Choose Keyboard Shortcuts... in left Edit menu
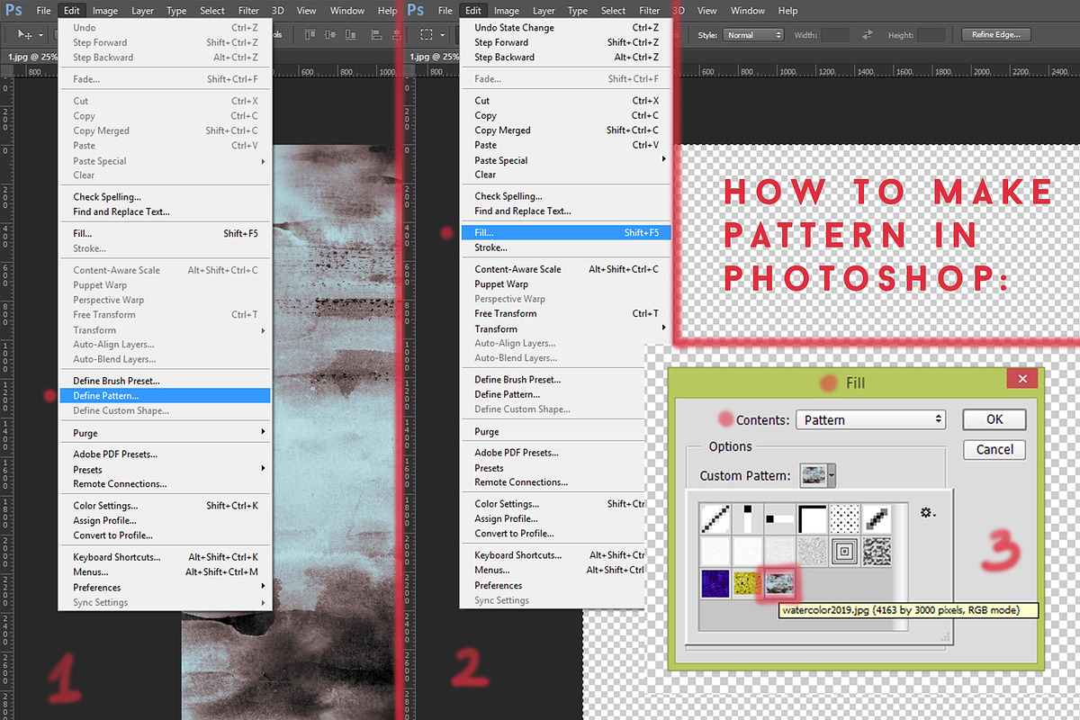The image size is (1080, 720). [x=165, y=557]
